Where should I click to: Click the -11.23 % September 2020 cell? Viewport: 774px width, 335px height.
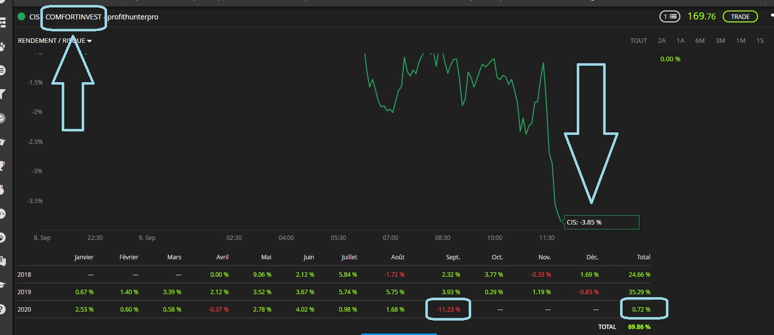448,309
